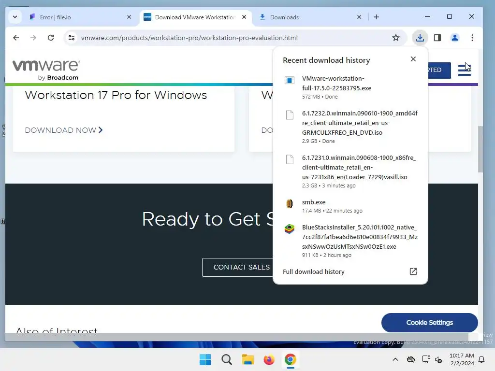The height and width of the screenshot is (371, 495).
Task: Click the CONTACT SALES button
Action: pyautogui.click(x=237, y=267)
